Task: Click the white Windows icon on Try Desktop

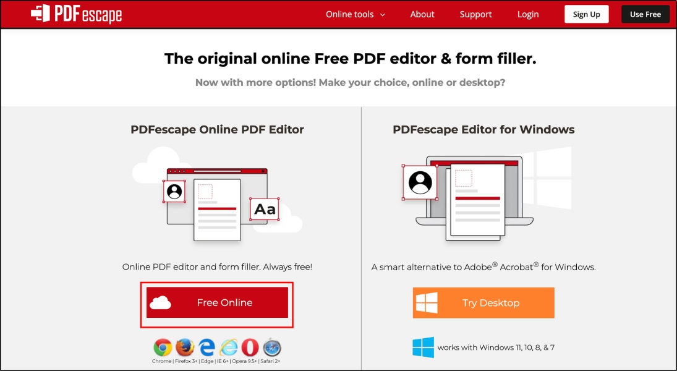Action: (425, 302)
